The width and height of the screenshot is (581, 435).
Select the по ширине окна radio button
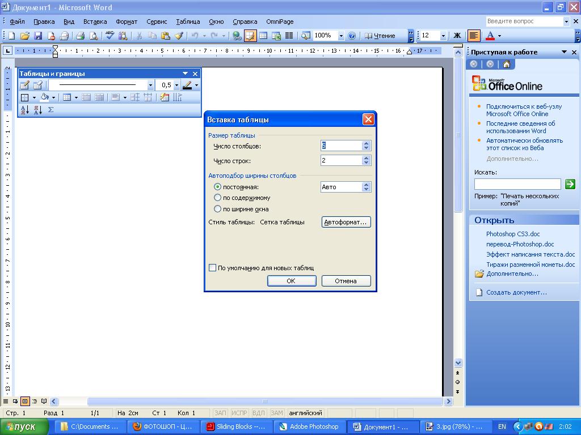pos(217,208)
